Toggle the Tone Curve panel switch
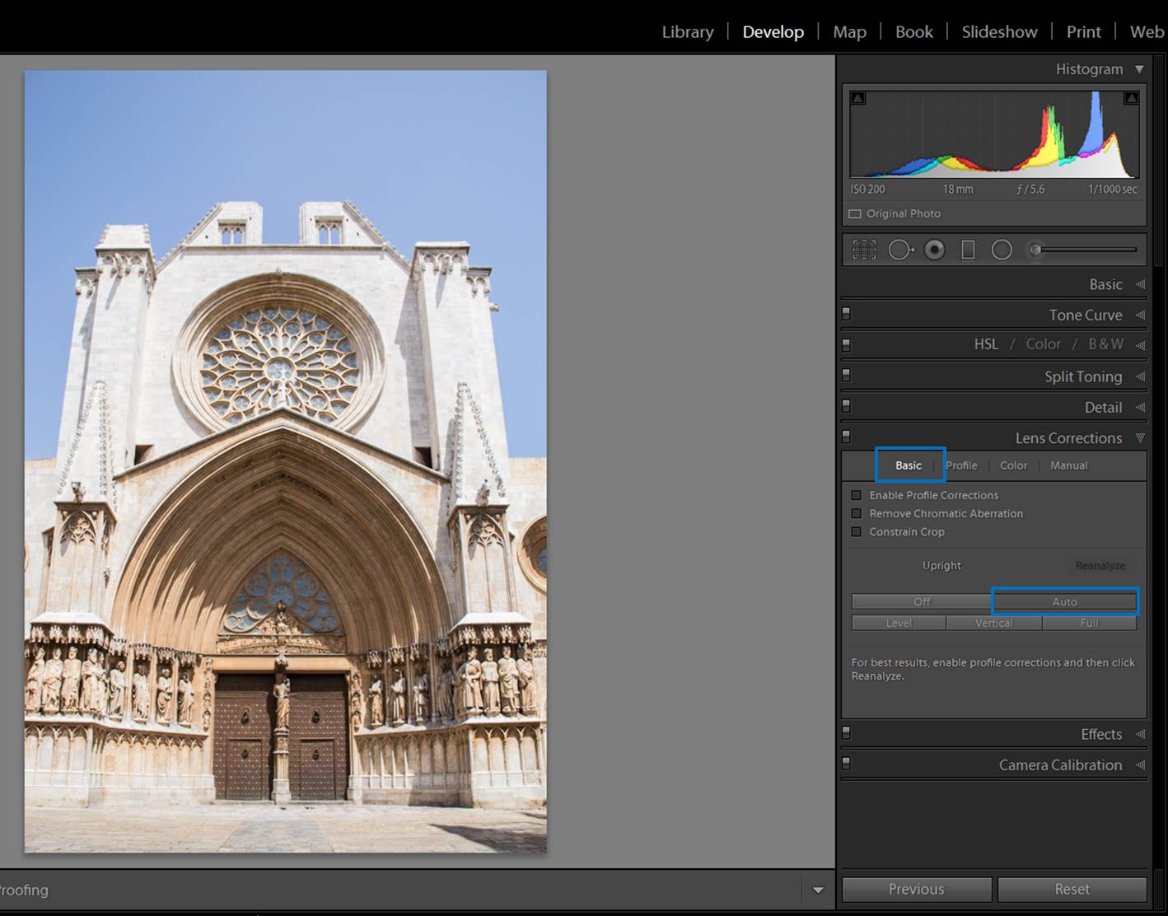 pos(846,314)
